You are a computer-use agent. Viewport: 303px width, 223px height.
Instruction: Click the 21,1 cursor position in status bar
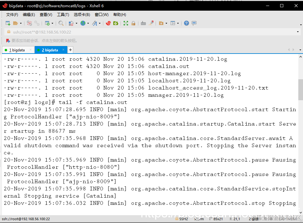click(x=237, y=219)
